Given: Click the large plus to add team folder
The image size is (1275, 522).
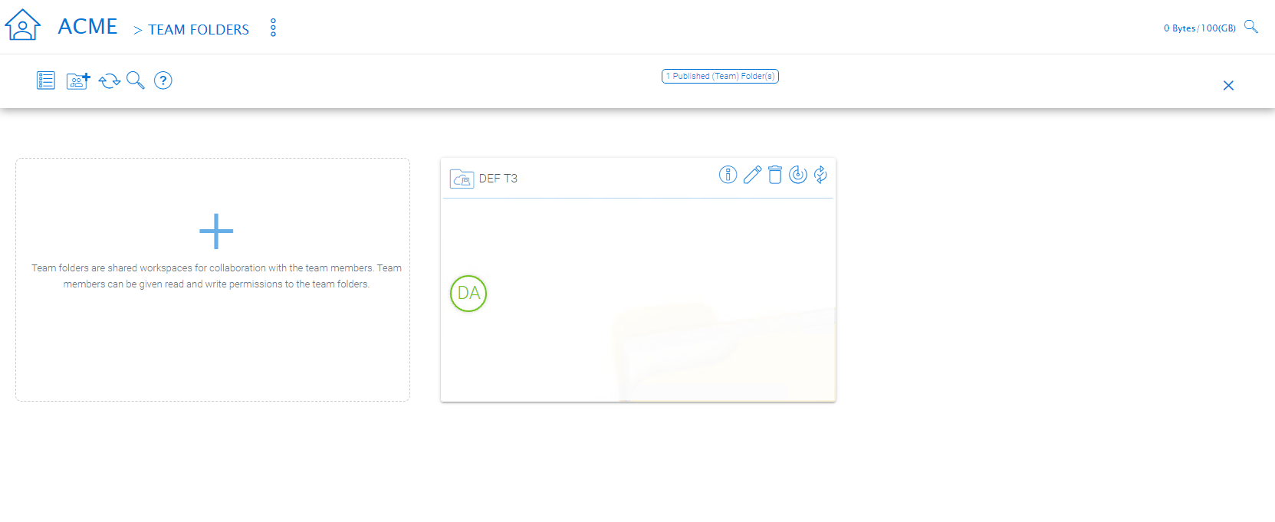Looking at the screenshot, I should [x=216, y=231].
